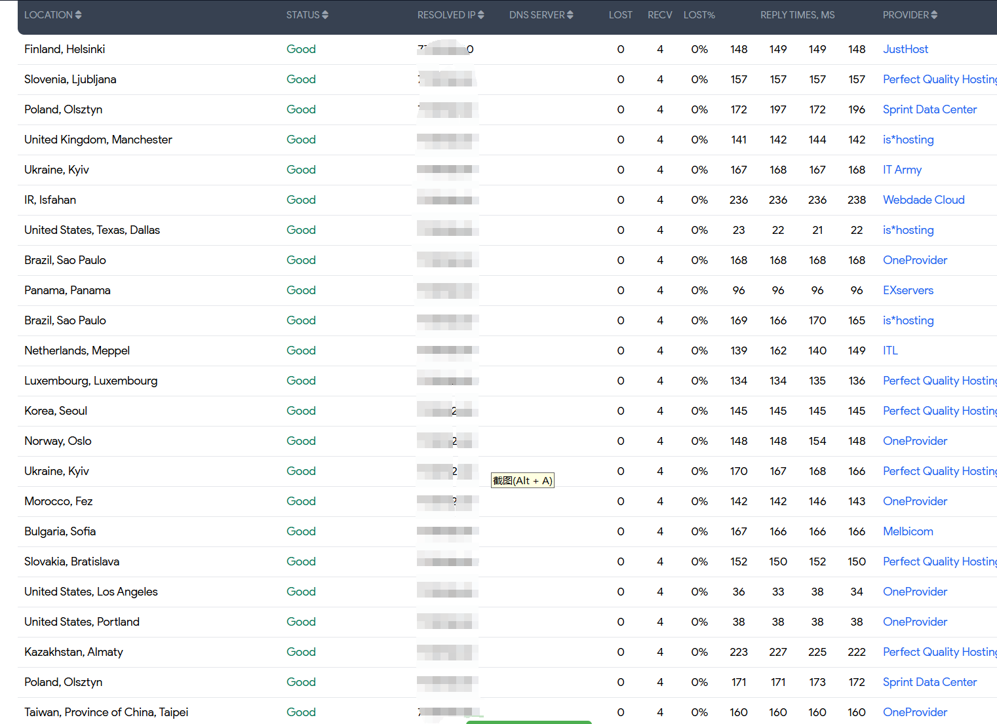Image resolution: width=997 pixels, height=724 pixels.
Task: Click the Melbicom provider link
Action: [908, 531]
